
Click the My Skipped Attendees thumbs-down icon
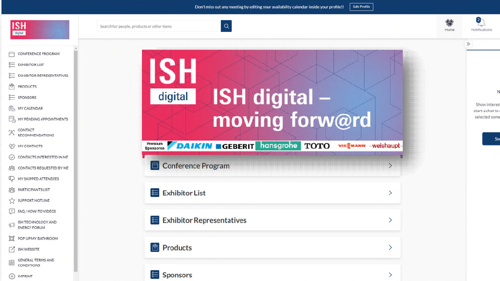point(12,179)
